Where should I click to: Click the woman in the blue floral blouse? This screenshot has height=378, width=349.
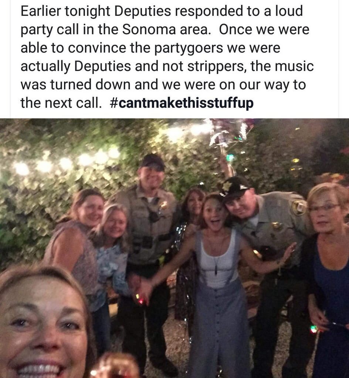112,260
